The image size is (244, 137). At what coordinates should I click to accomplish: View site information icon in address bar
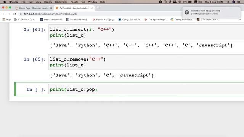21,14
